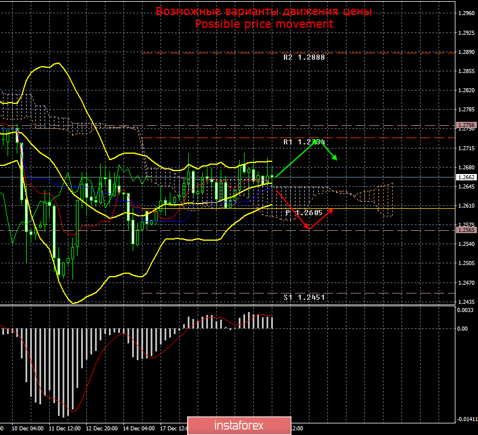Click the 0.00 MACD zero level value
Viewport: 478px width, 435px height.
462,328
